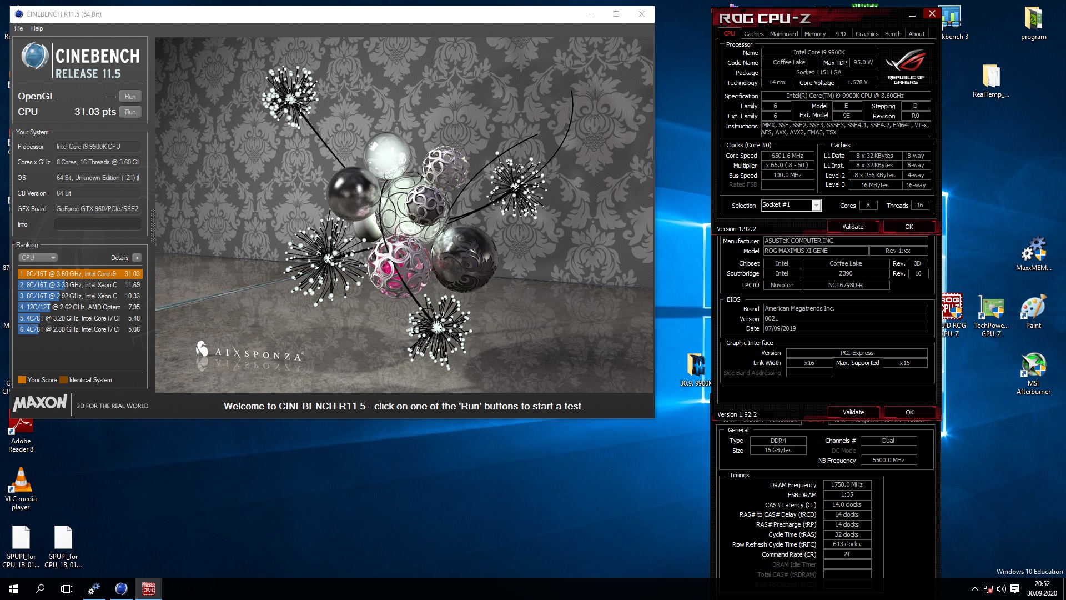
Task: Open the ROG CPU-Z desktop shortcut
Action: (953, 316)
